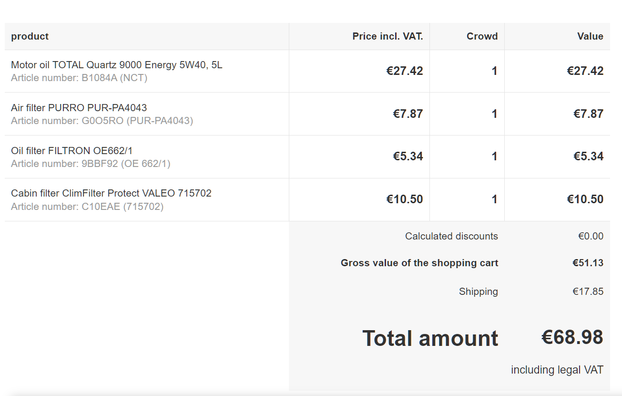Click the quantity of the air filter row
Image resolution: width=622 pixels, height=396 pixels.
(x=494, y=114)
